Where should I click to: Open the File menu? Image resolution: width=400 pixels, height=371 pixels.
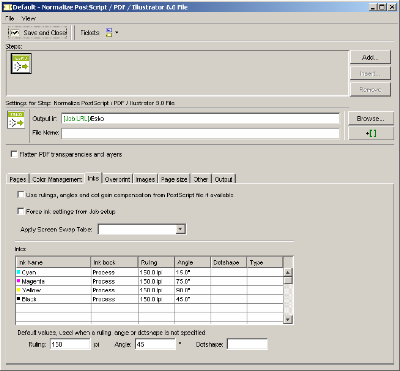pyautogui.click(x=10, y=18)
